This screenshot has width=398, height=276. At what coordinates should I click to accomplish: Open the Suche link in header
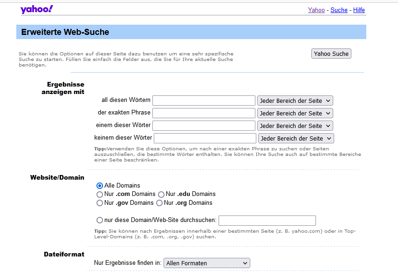[x=339, y=10]
